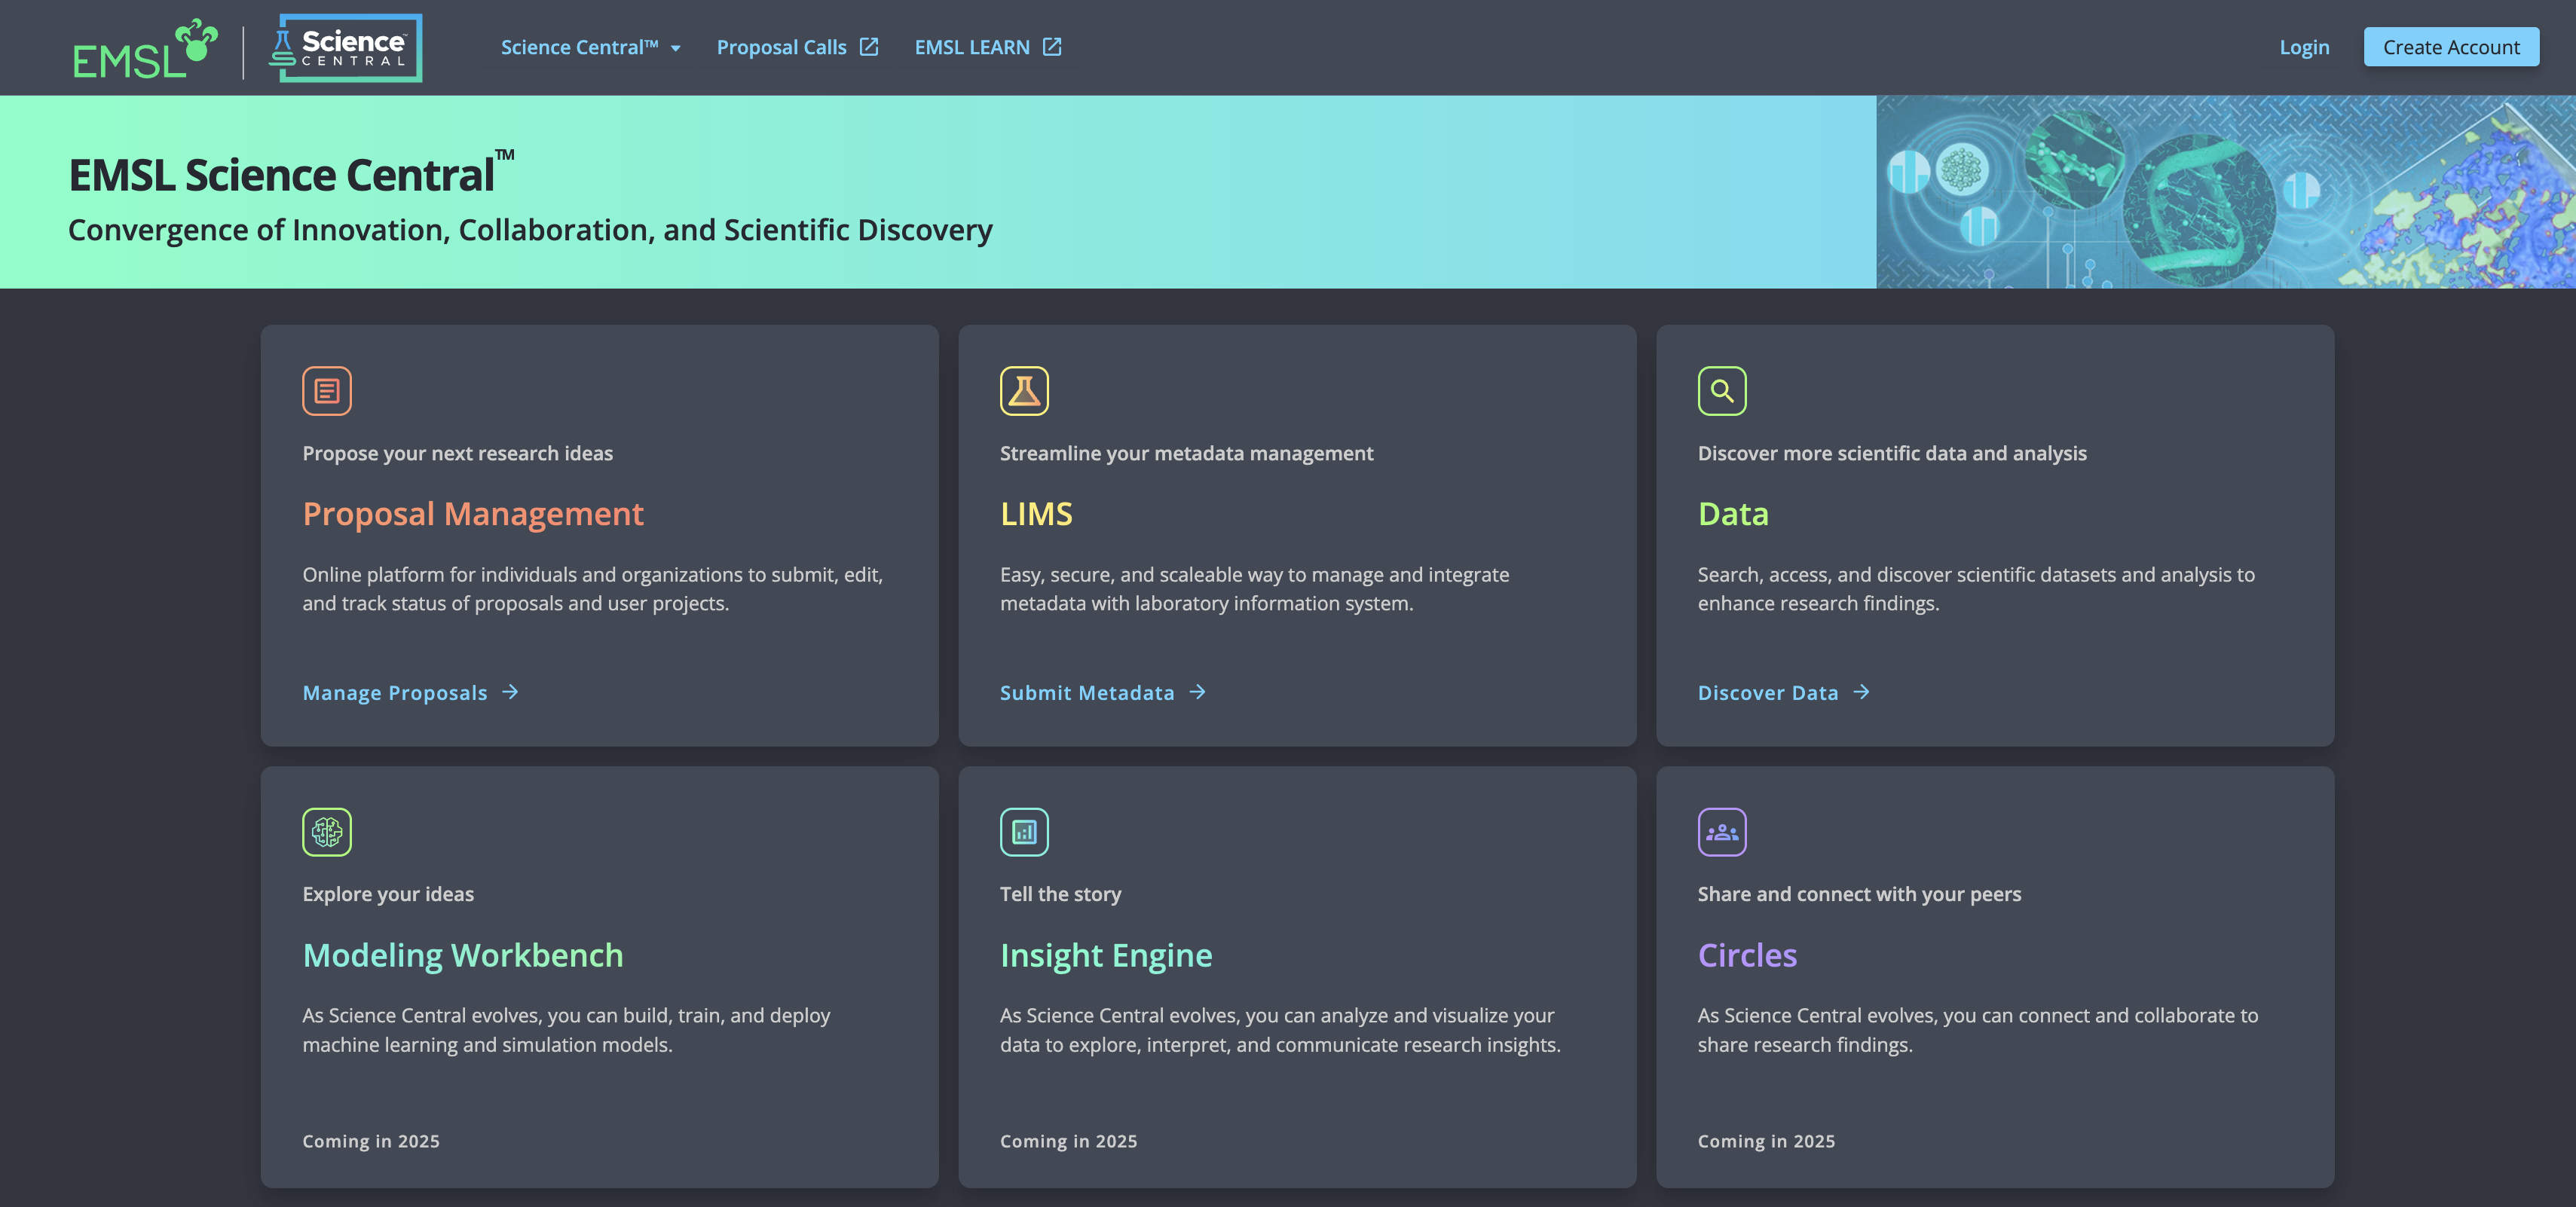The width and height of the screenshot is (2576, 1207).
Task: Open the Proposal Calls nav link
Action: click(x=798, y=47)
